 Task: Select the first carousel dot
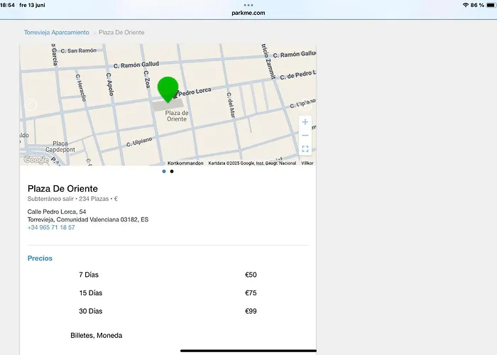tap(164, 171)
